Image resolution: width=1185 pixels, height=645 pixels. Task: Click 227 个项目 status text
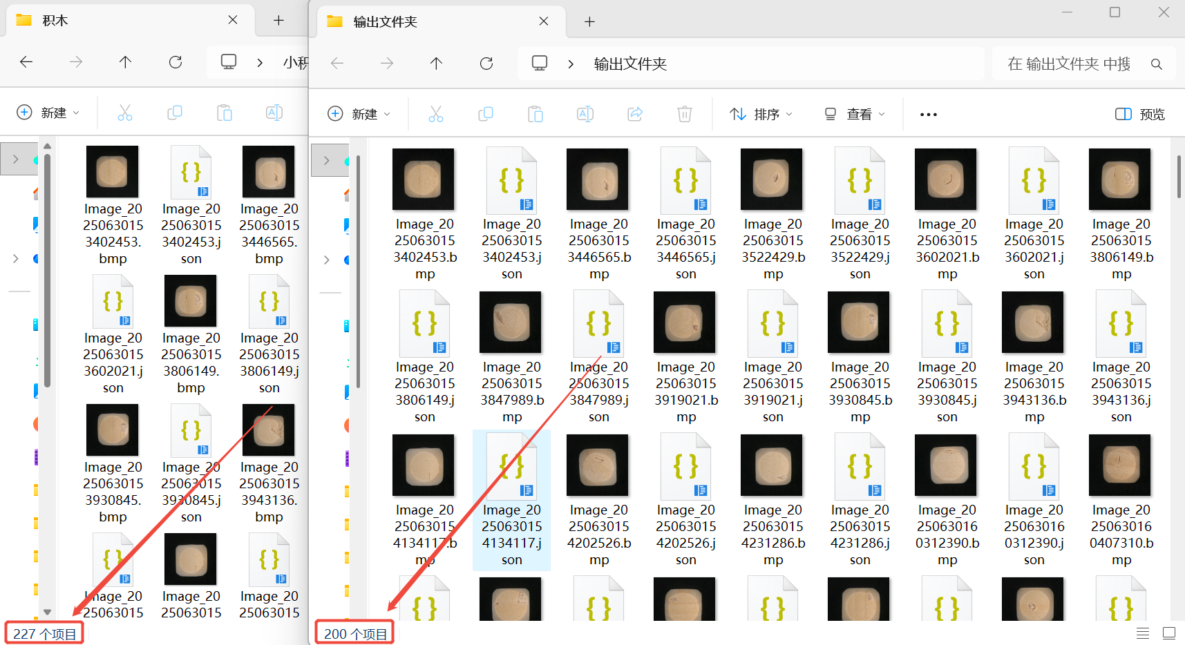tap(44, 634)
